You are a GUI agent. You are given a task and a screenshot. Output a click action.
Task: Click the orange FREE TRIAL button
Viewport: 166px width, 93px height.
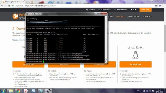146,10
